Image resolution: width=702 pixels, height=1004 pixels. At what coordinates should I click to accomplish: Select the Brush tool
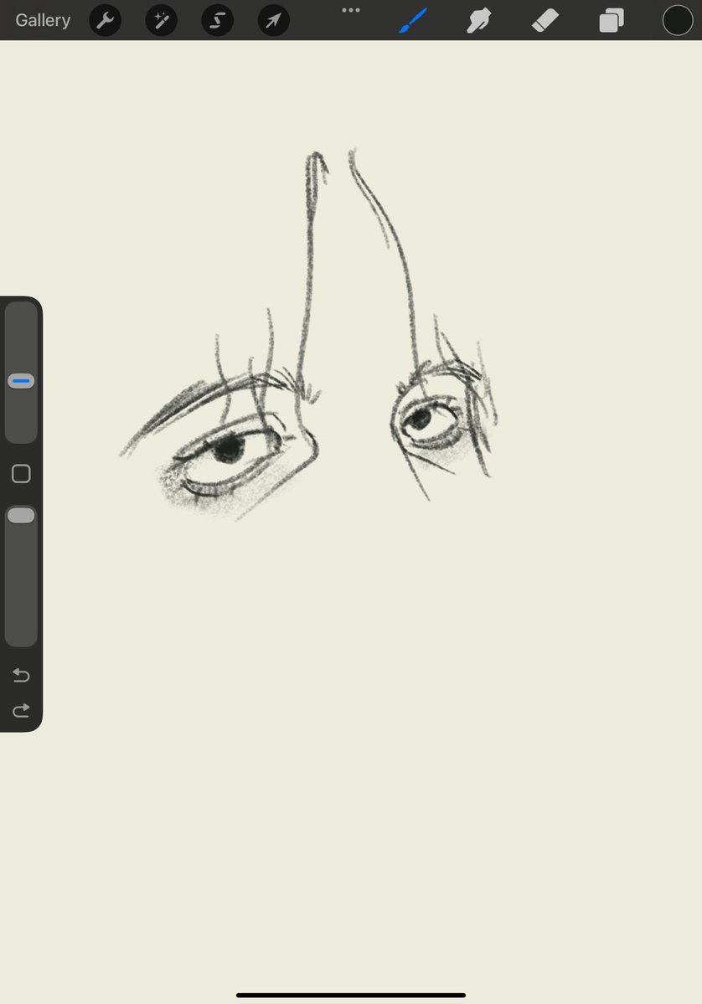coord(413,20)
